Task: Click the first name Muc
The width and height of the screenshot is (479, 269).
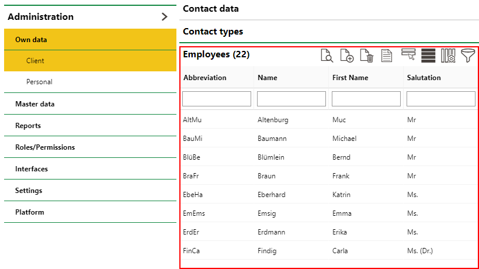Action: (x=339, y=120)
